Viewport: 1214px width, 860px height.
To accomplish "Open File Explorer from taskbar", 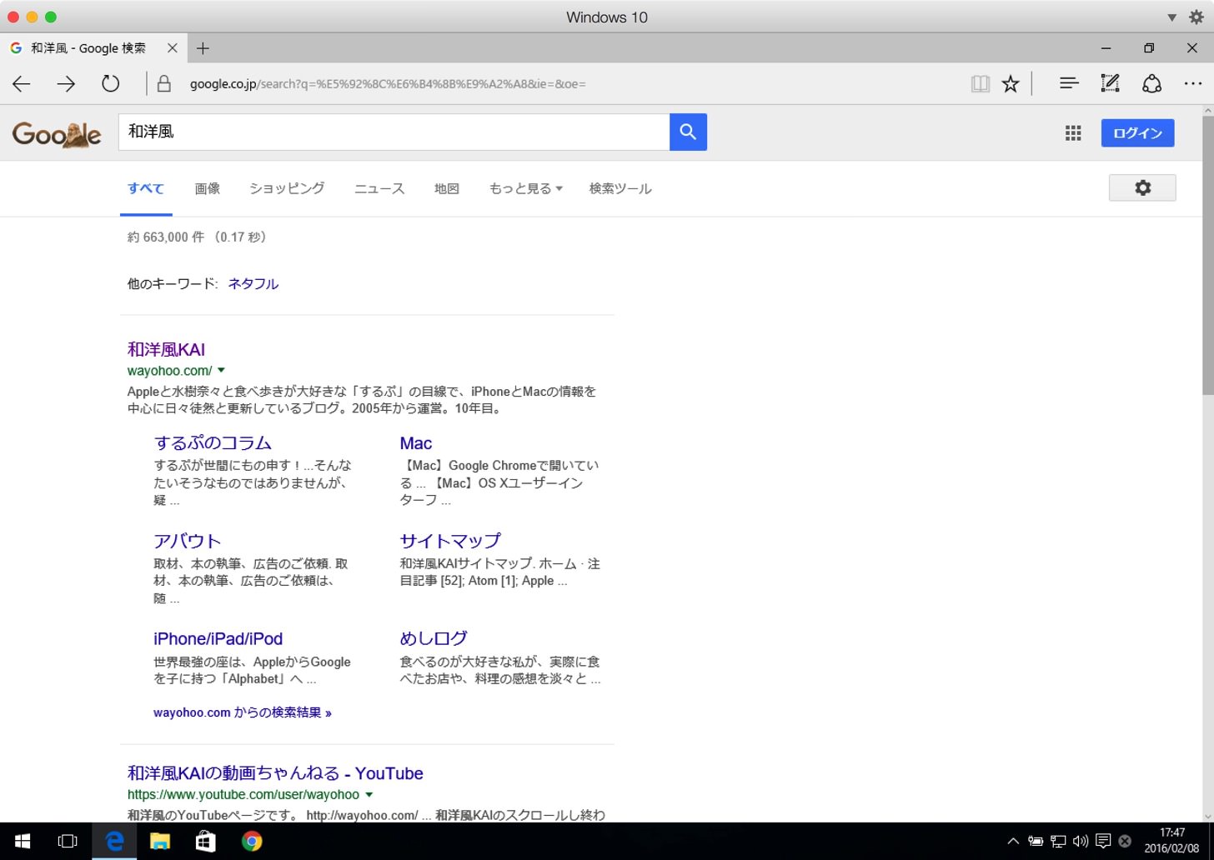I will [x=160, y=842].
